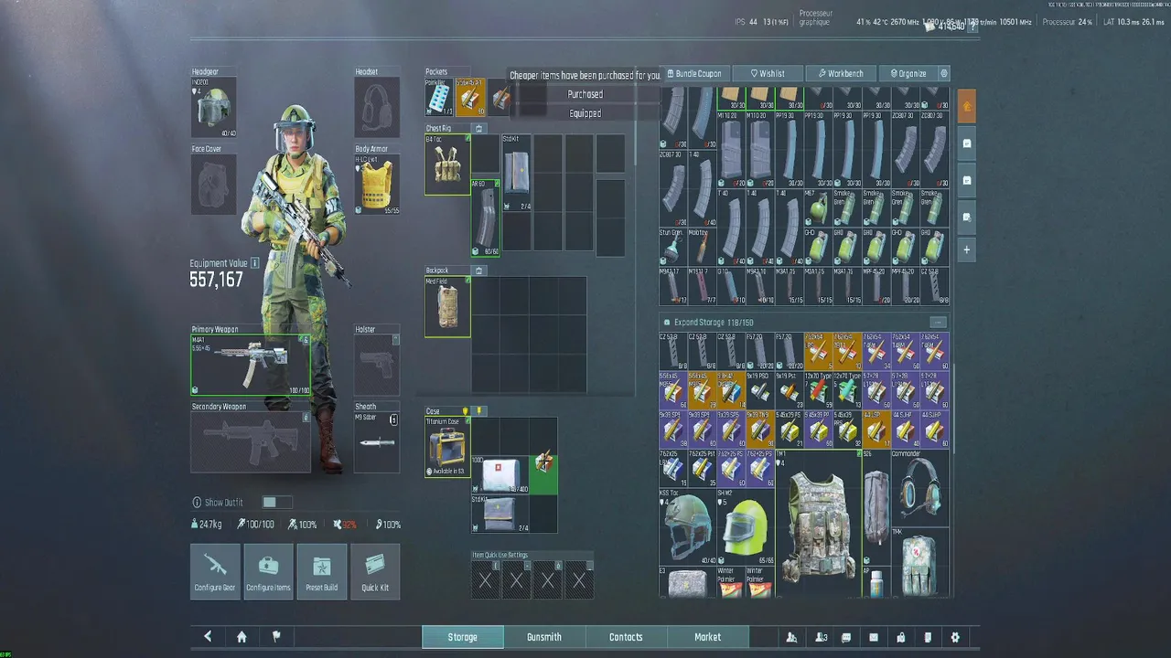Select the Titanium Case item
Viewport: 1171px width, 658px height.
(447, 448)
